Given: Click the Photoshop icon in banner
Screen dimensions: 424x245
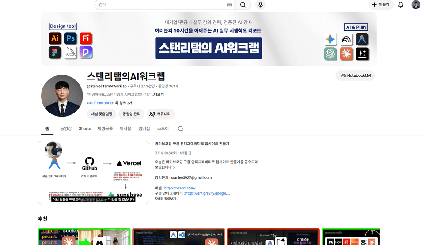Looking at the screenshot, I should point(71,38).
